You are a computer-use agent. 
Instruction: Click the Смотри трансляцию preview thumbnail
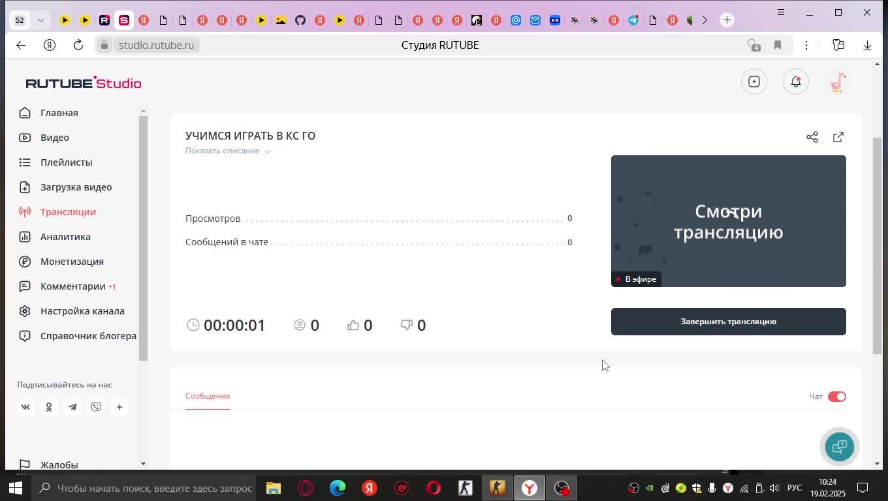click(x=729, y=221)
